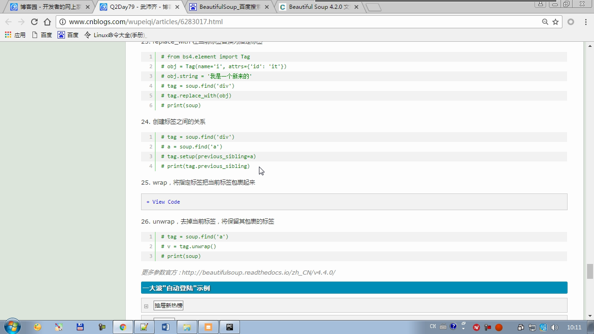This screenshot has height=334, width=594.
Task: Click the 抽屉新热榜 label text
Action: click(x=168, y=305)
